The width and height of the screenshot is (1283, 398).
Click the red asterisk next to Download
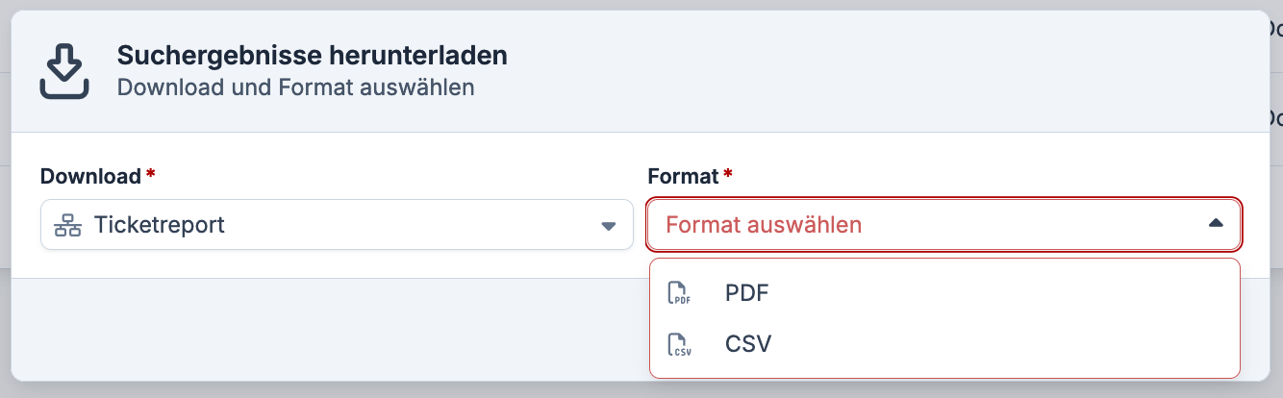(150, 175)
